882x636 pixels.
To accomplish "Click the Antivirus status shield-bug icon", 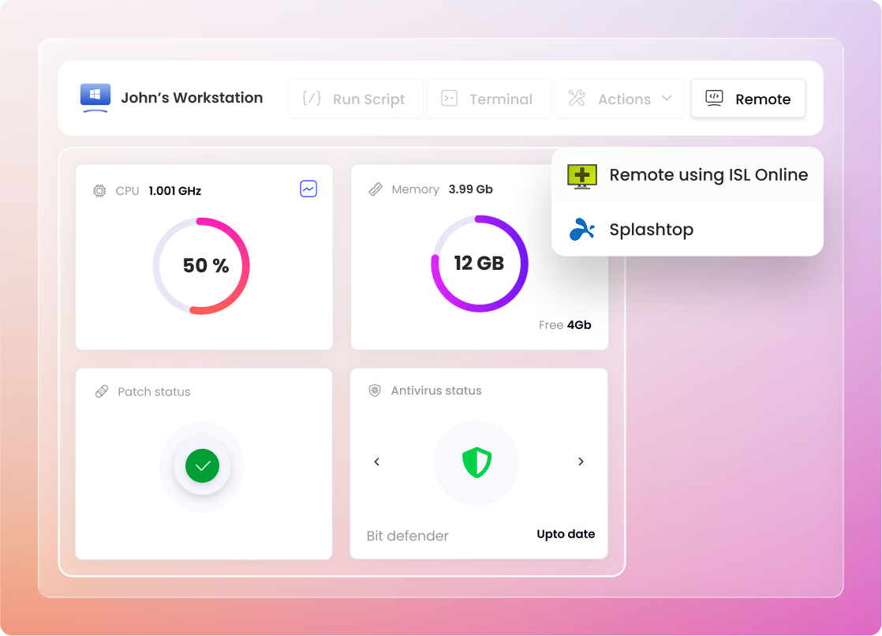I will (375, 391).
